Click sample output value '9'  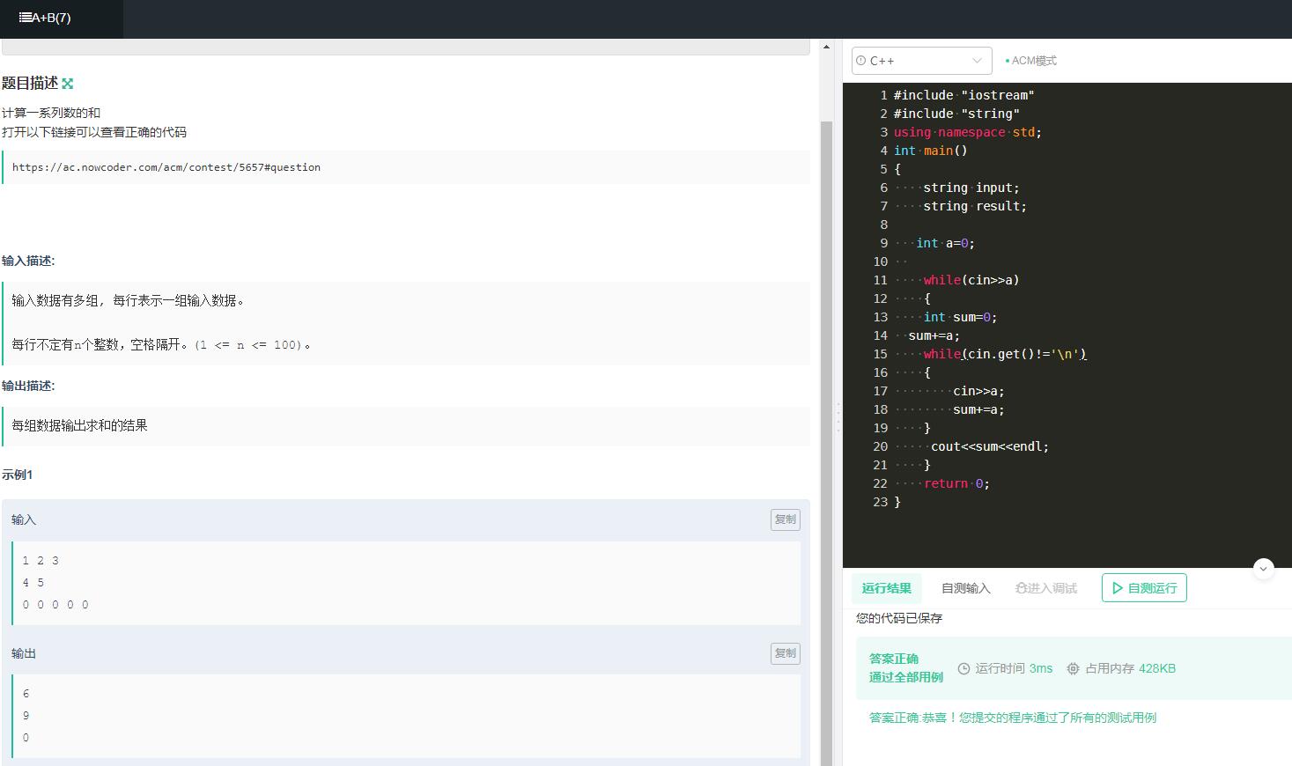(26, 716)
